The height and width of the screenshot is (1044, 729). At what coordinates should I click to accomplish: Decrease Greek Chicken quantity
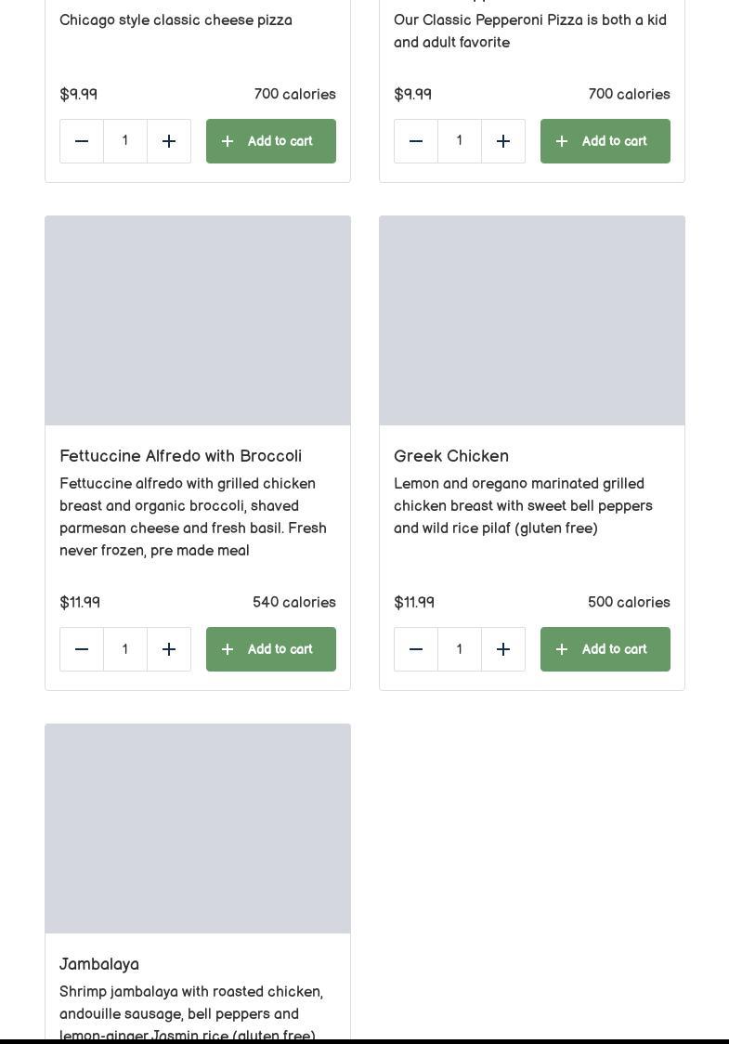pos(416,649)
